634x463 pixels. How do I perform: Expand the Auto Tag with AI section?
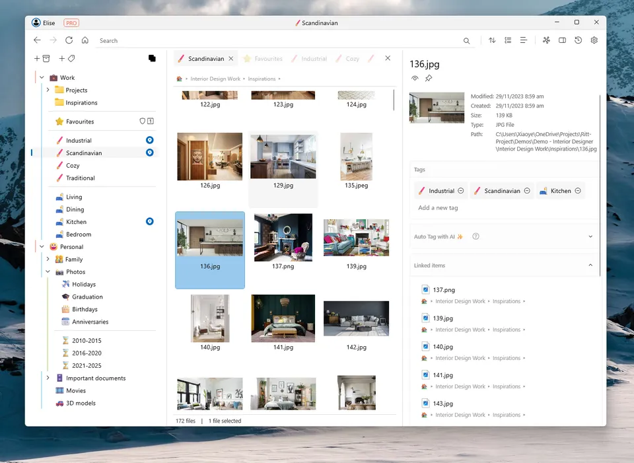(x=590, y=236)
